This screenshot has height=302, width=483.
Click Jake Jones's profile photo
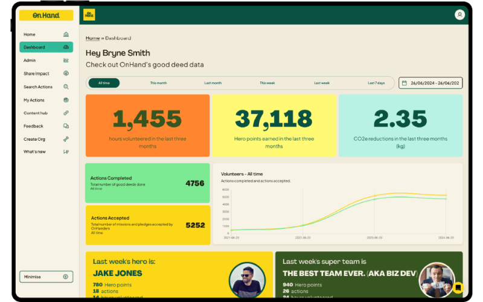247,280
